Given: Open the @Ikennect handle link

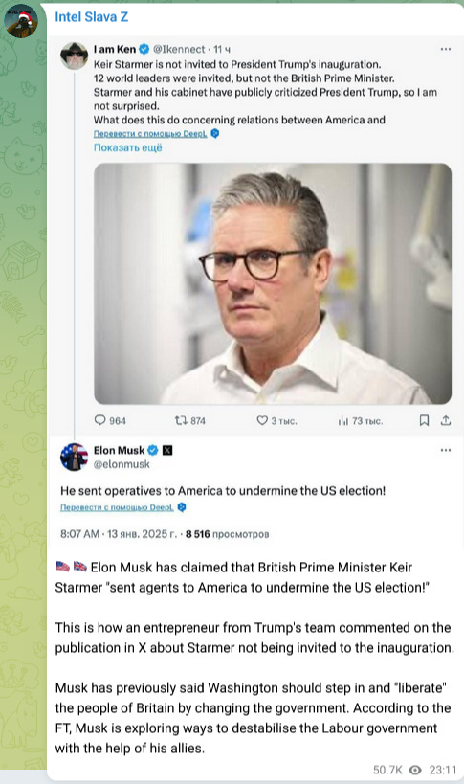Looking at the screenshot, I should [179, 49].
